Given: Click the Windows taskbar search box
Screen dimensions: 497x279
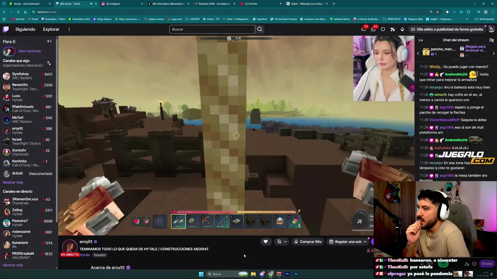Looking at the screenshot, I should [227, 274].
